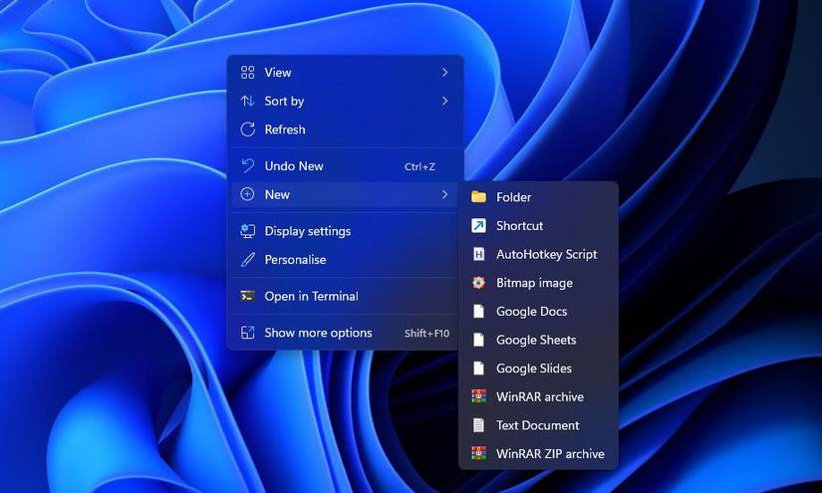Click the WinRAR archive books icon
Viewport: 822px width, 493px height.
(x=478, y=396)
